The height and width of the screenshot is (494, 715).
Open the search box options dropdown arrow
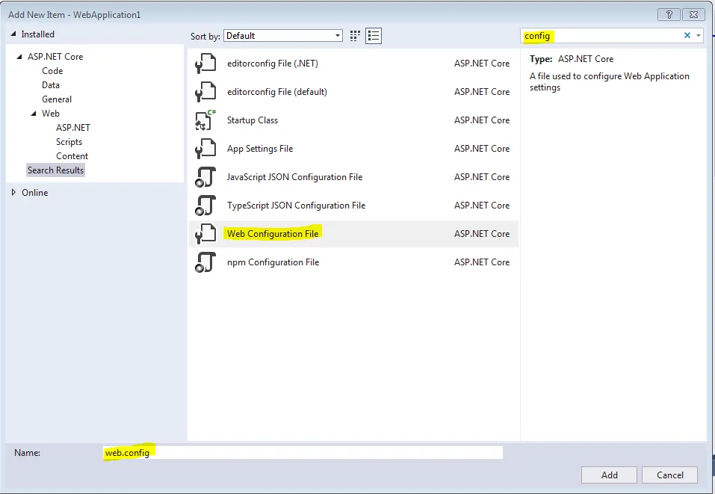[x=698, y=36]
